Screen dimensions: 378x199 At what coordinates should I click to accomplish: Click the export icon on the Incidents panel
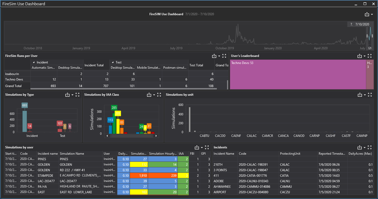(360, 147)
